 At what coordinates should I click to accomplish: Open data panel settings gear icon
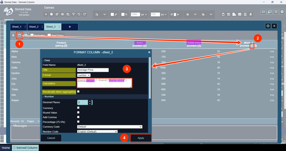[x=268, y=26]
